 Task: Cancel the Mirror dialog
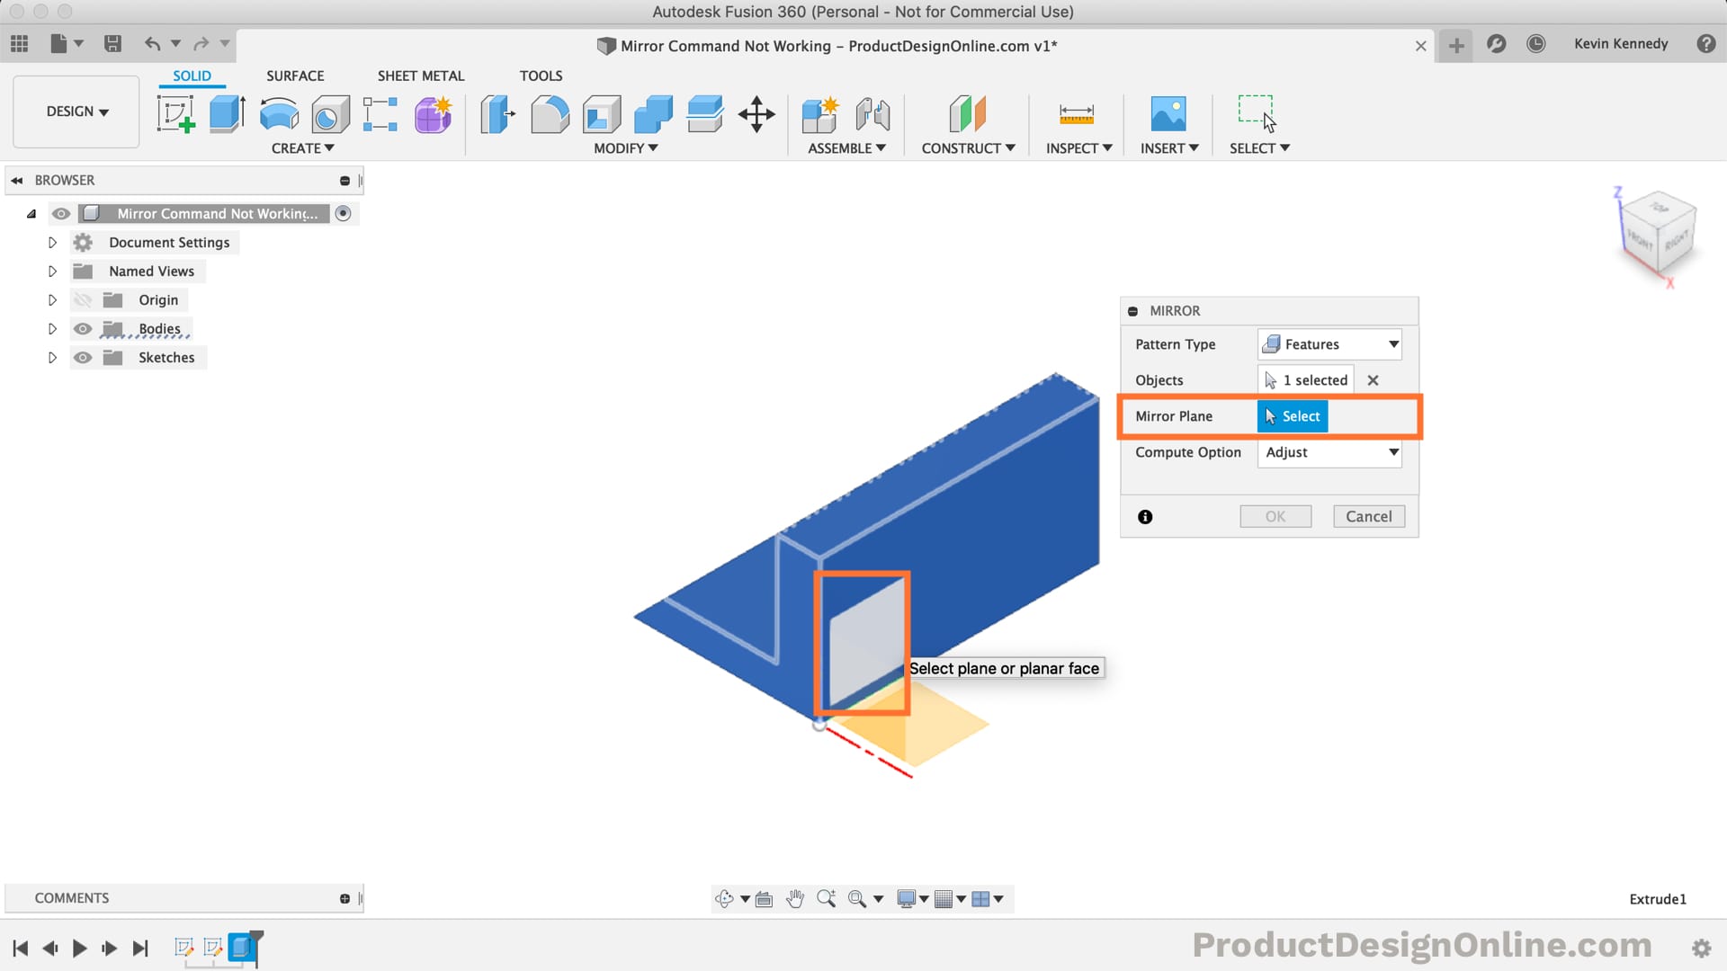(x=1368, y=516)
